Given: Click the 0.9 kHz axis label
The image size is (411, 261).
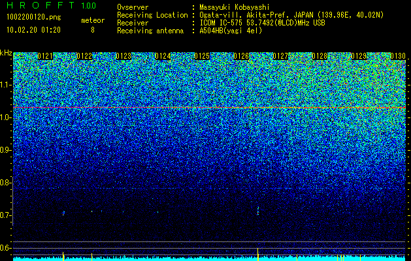Looking at the screenshot, I should (5, 150).
